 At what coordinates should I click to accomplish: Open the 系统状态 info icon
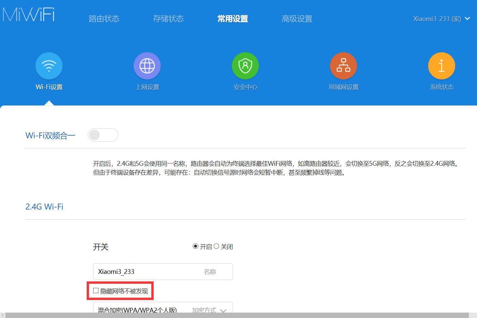441,66
